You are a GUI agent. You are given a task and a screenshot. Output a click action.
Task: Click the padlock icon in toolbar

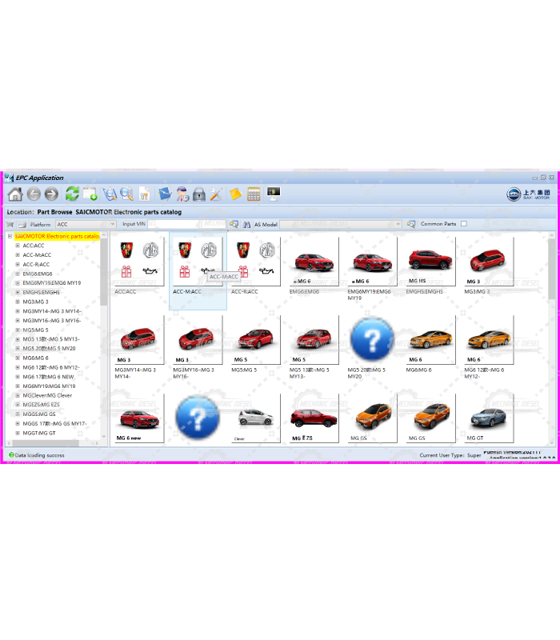199,194
